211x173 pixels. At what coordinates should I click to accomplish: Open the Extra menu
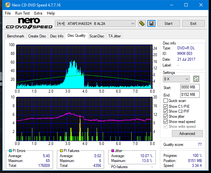tap(38, 13)
